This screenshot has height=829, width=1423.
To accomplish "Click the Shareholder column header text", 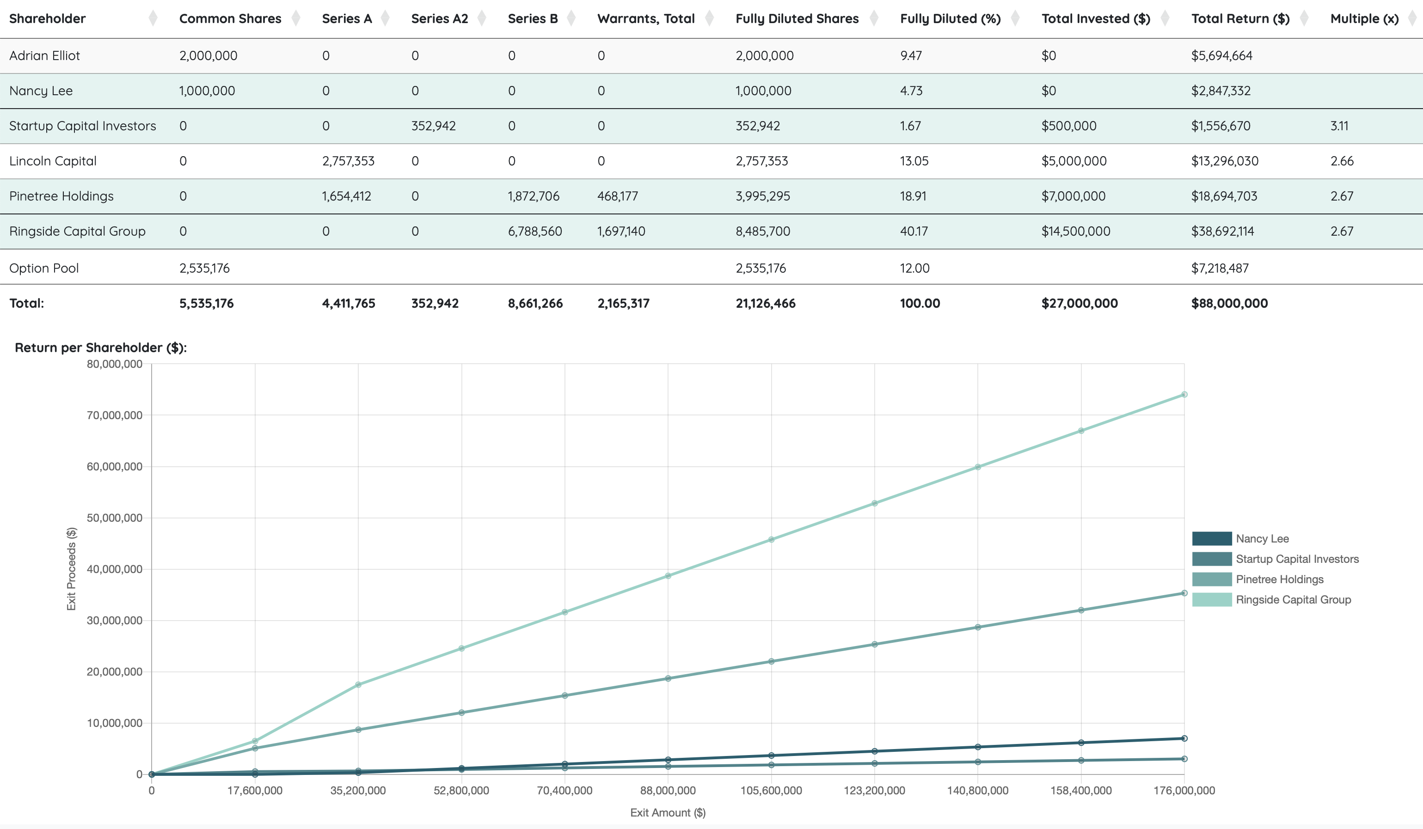I will [48, 18].
